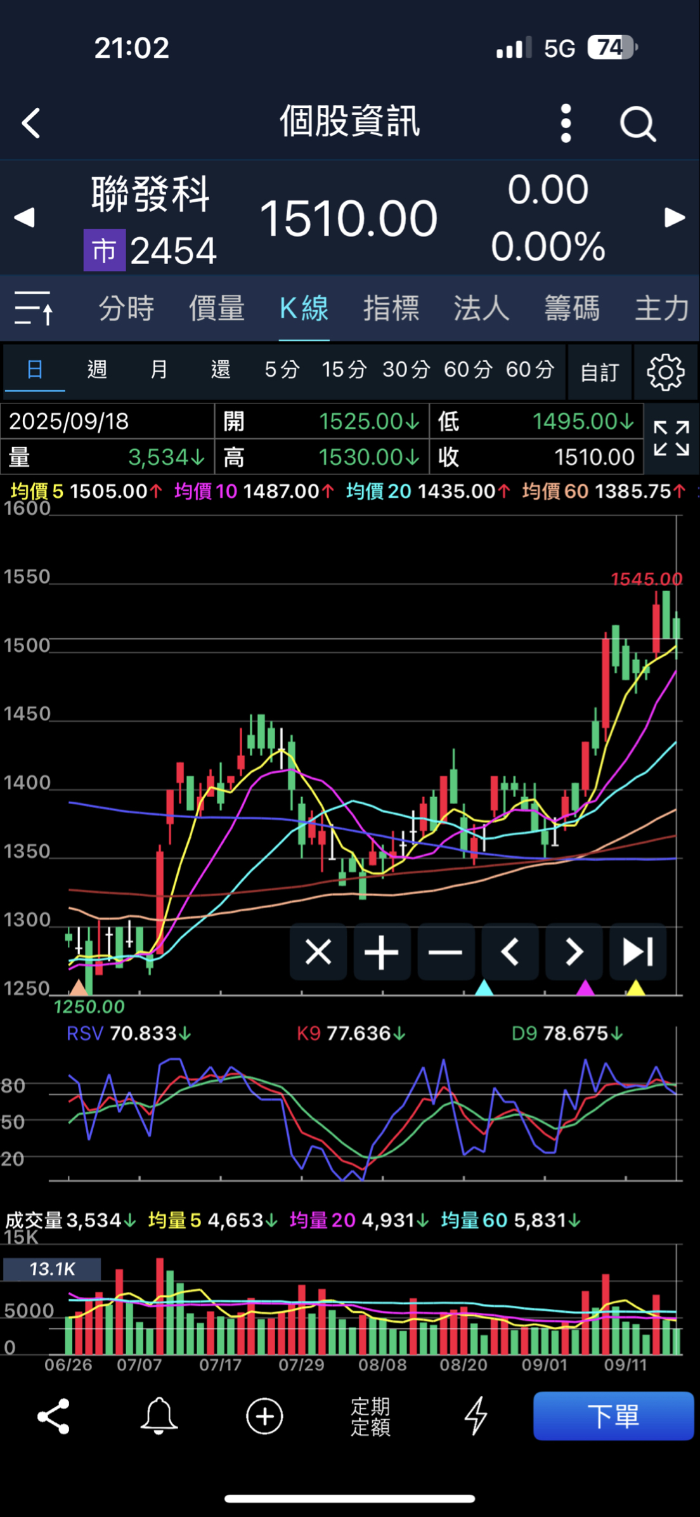Switch to next stock with right triangle
This screenshot has width=700, height=1517.
pos(675,218)
